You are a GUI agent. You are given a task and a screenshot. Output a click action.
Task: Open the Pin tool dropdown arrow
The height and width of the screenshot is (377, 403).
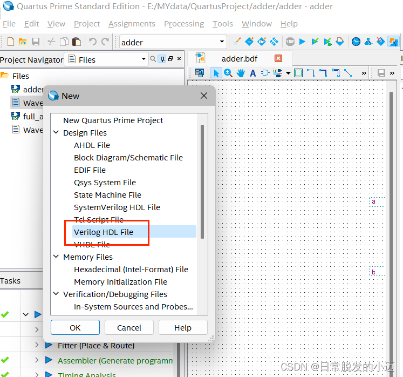pos(288,73)
